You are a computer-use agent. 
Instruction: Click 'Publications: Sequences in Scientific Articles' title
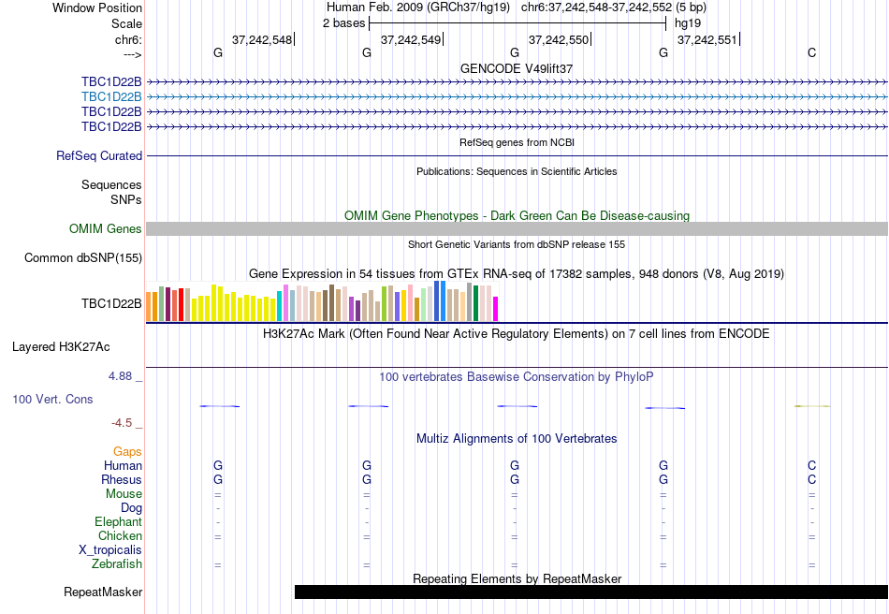tap(517, 172)
